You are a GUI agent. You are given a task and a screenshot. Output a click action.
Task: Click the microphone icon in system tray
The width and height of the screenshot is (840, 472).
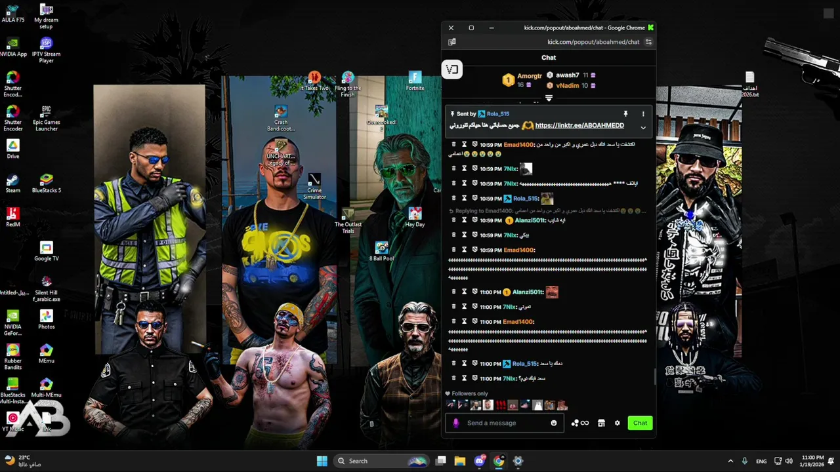click(744, 461)
